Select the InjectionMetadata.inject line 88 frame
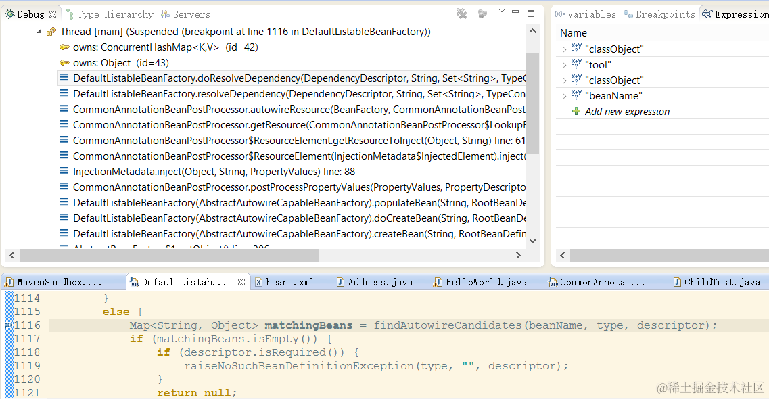 click(x=214, y=172)
